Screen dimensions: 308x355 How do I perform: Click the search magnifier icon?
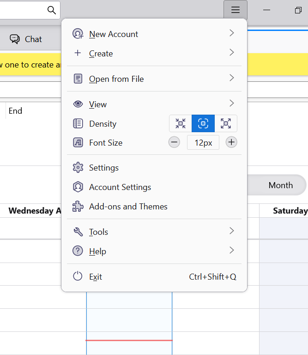[x=51, y=10]
